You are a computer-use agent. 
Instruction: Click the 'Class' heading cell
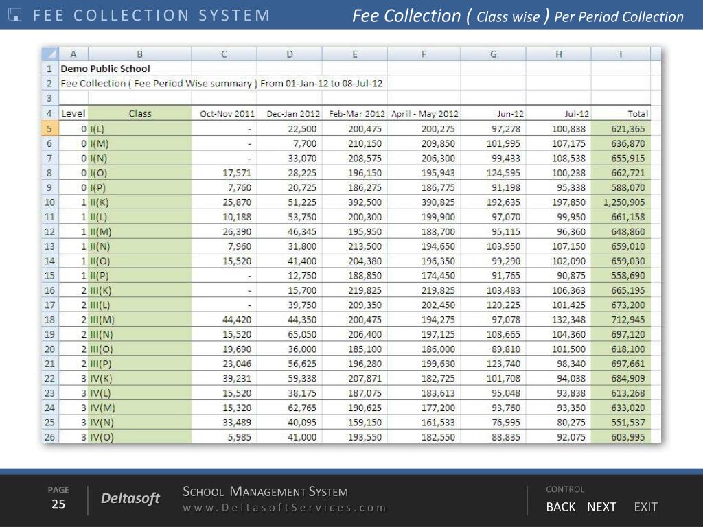point(140,114)
